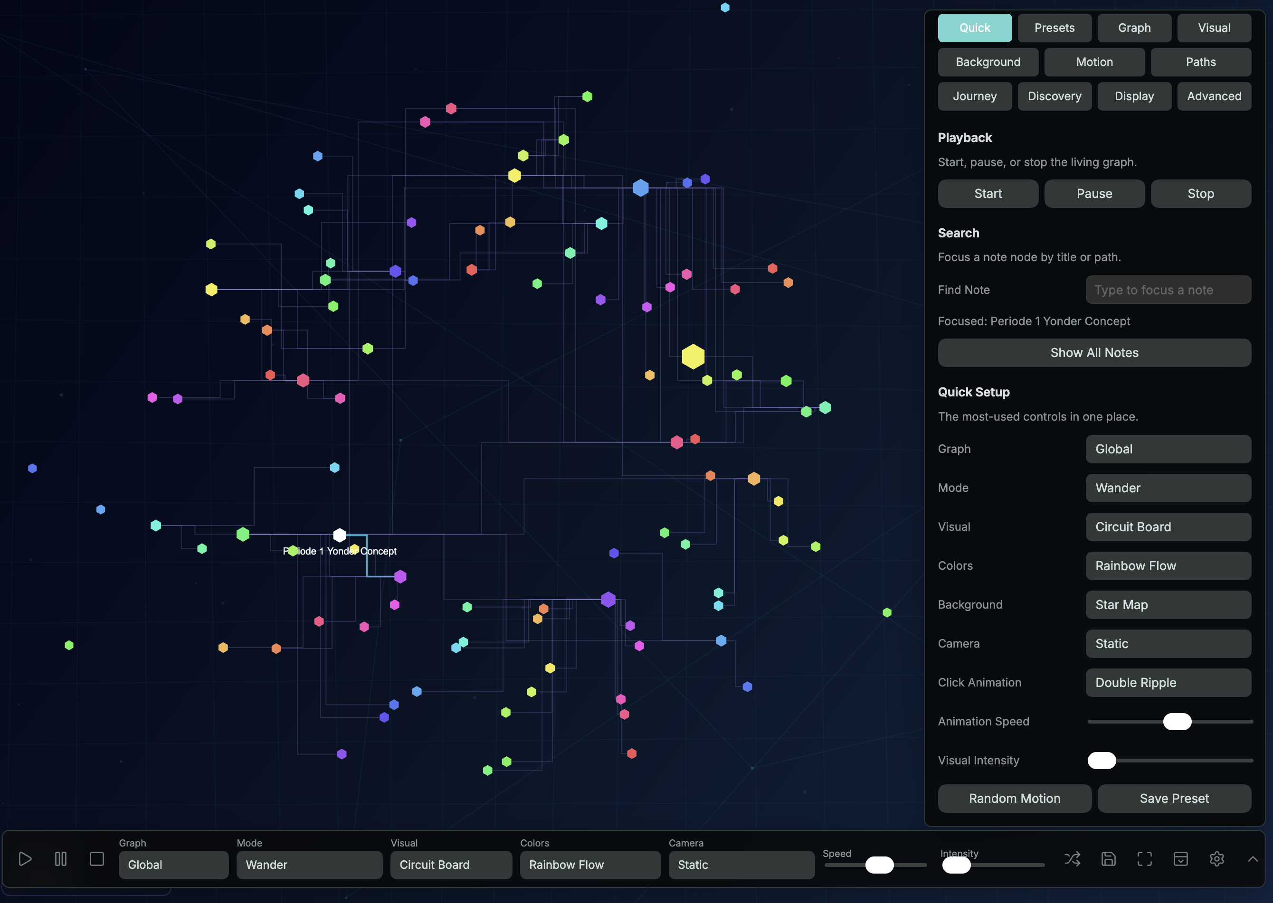Open the Motion tab
The width and height of the screenshot is (1273, 903).
1094,62
